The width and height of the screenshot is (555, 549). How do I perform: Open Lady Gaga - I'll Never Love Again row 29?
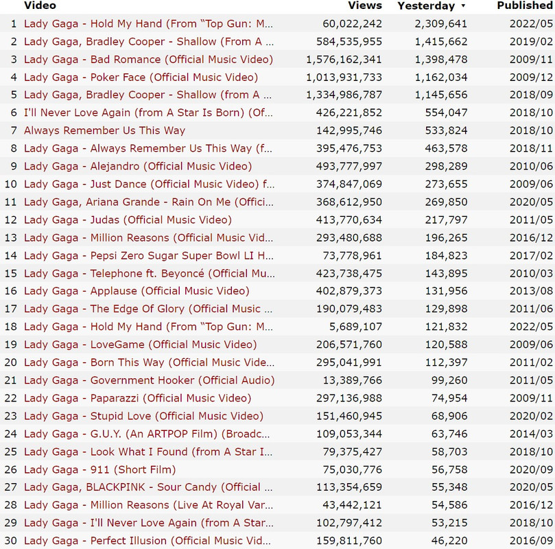click(x=149, y=523)
